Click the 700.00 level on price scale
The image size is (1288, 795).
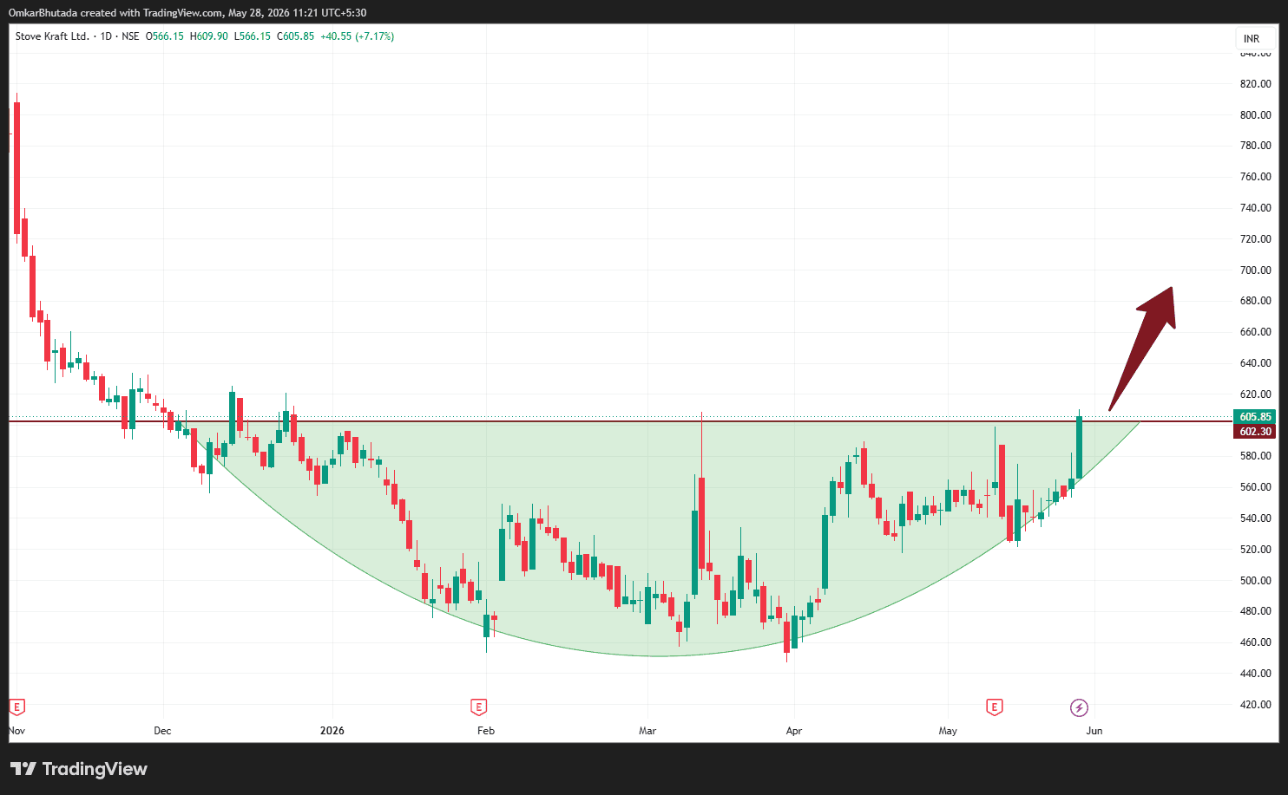coord(1255,270)
